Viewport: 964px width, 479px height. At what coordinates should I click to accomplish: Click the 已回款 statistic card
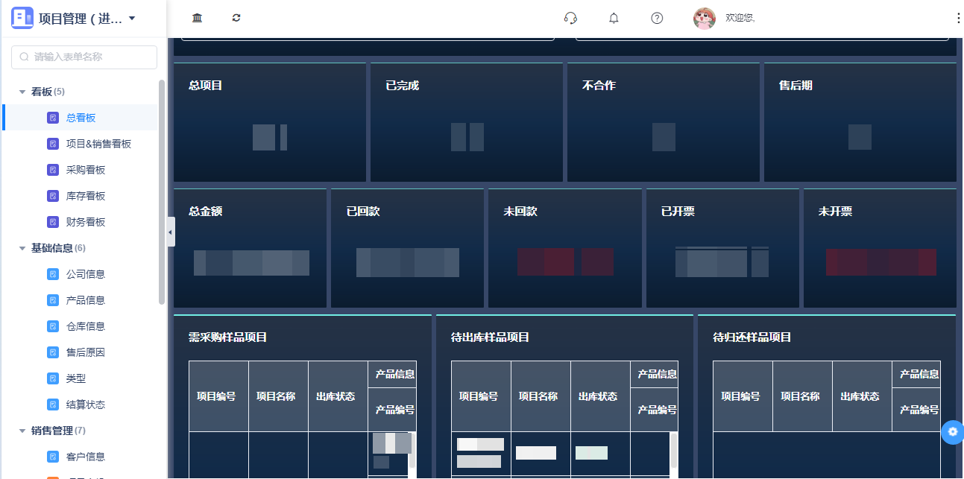(408, 248)
